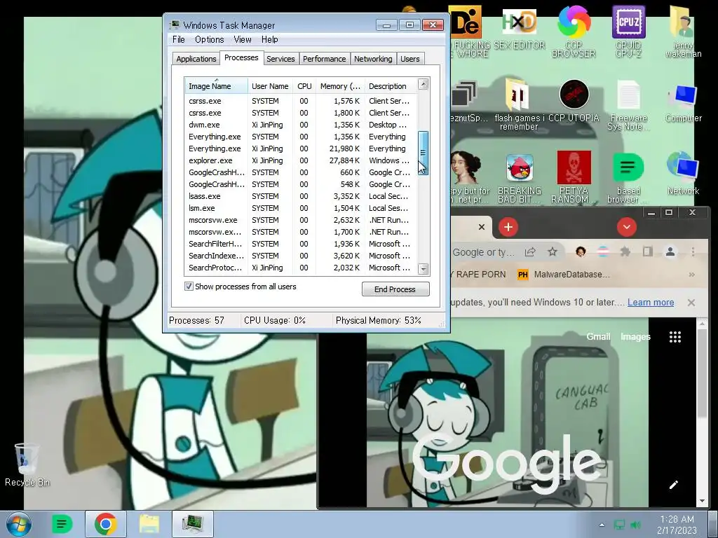Open the Options menu in Task Manager
The width and height of the screenshot is (718, 538).
point(209,39)
